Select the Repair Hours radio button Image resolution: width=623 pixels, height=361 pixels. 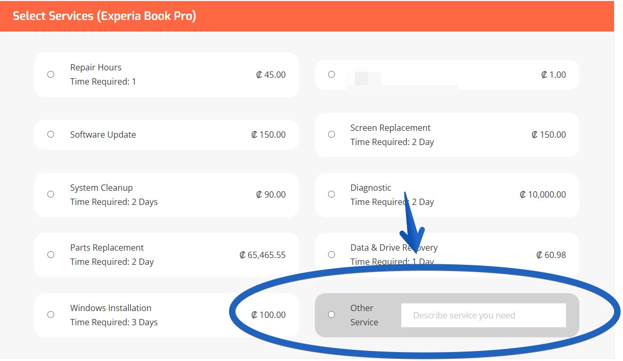tap(51, 74)
